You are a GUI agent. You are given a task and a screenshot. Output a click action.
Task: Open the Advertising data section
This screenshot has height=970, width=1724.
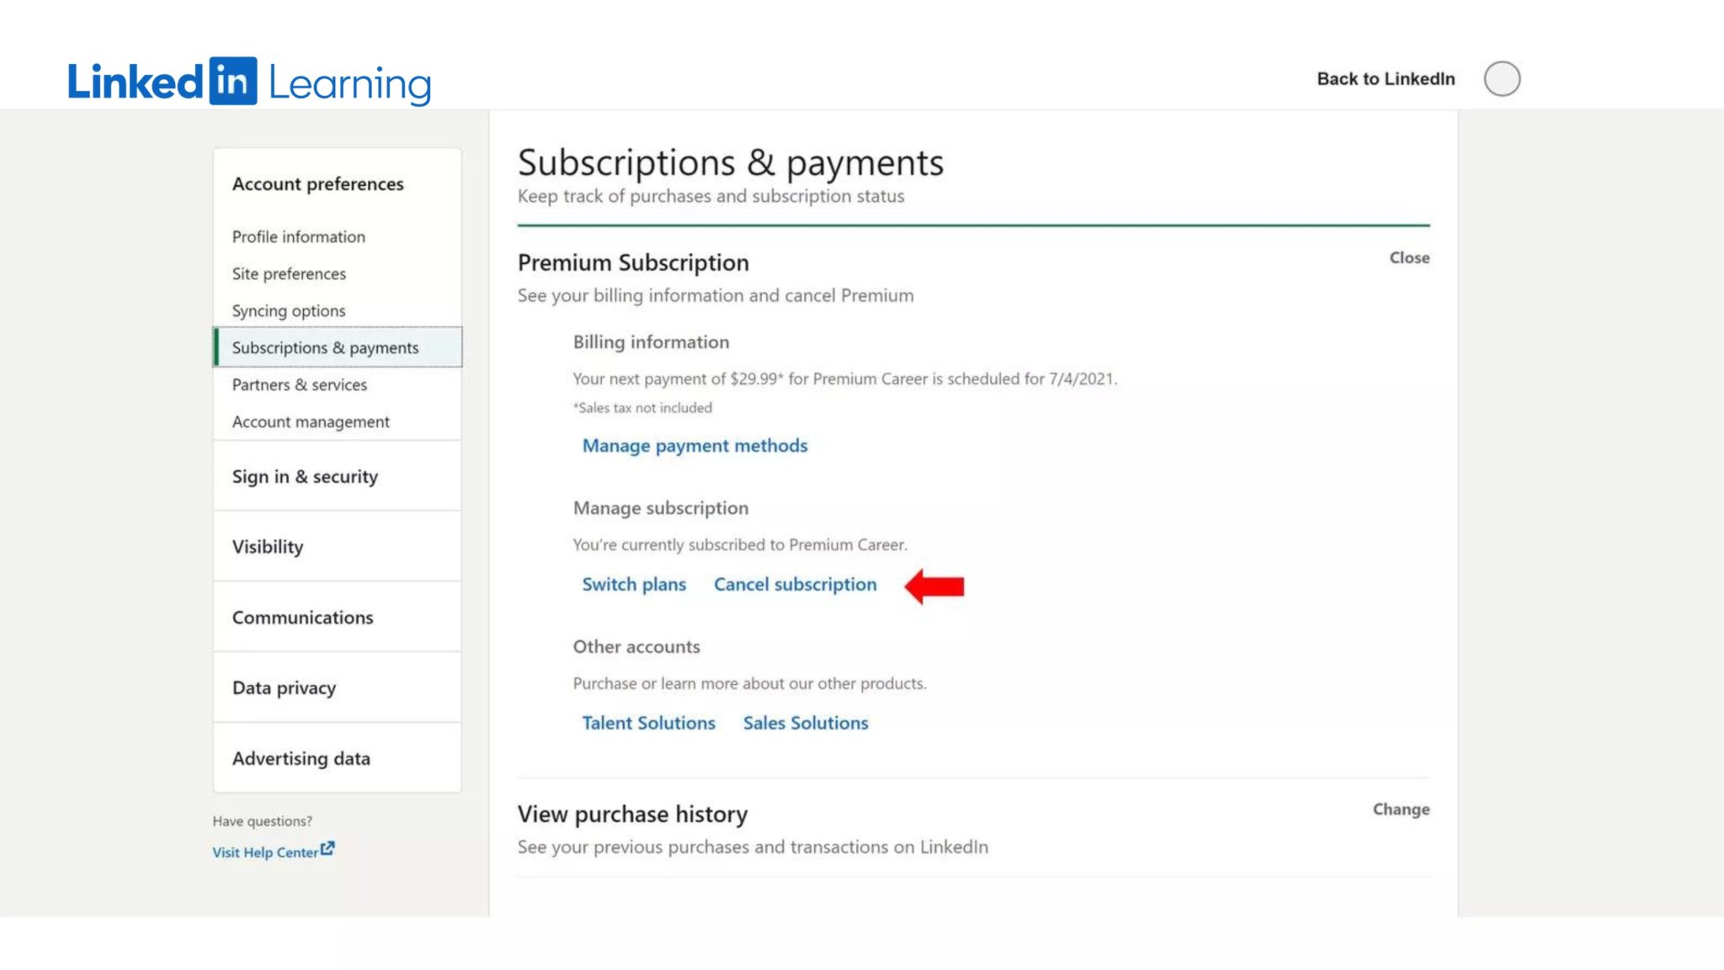tap(301, 758)
